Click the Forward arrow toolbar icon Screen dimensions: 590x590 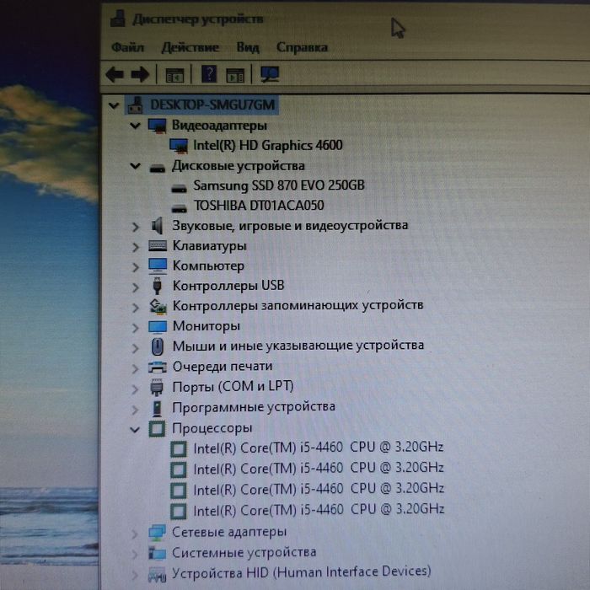(140, 74)
